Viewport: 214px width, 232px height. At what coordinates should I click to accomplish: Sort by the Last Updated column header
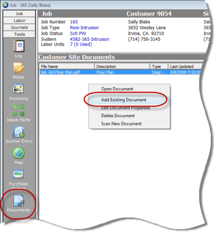tap(185, 66)
